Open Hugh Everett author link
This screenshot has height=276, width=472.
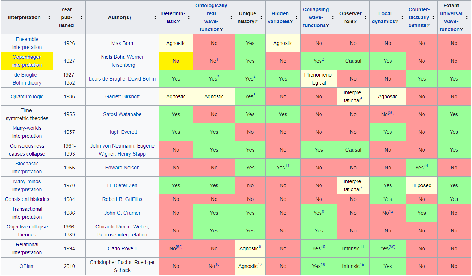(122, 132)
